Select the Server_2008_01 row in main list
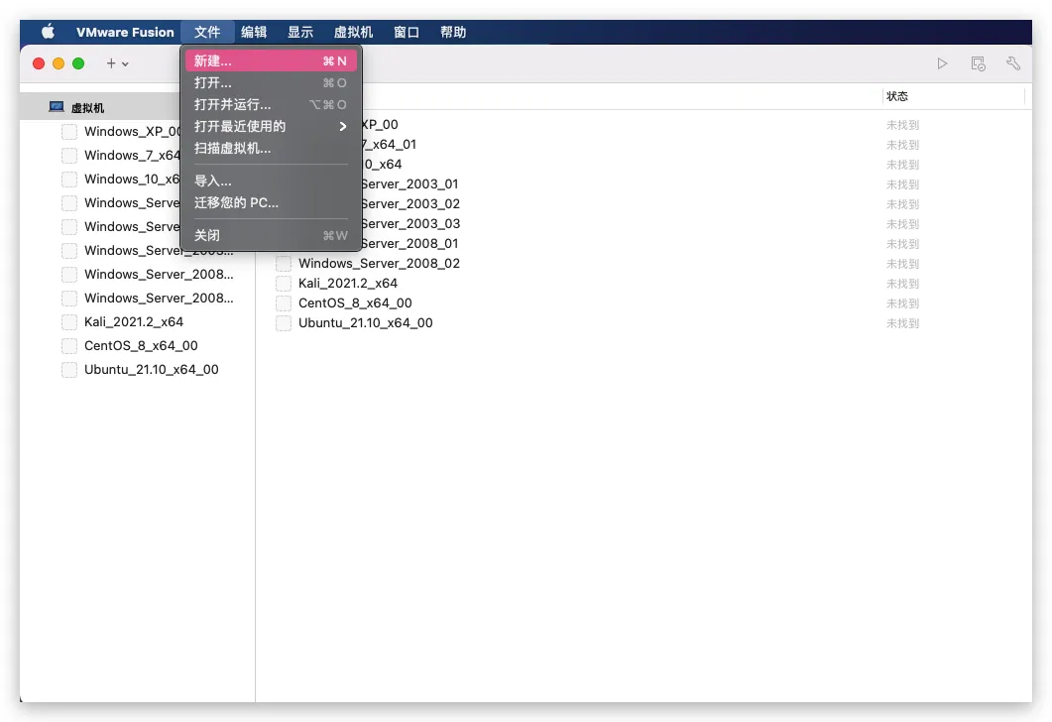 pyautogui.click(x=409, y=244)
